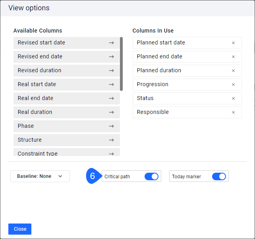Open the Baseline: None dropdown
Viewport: 255px width, 239px height.
pyautogui.click(x=40, y=176)
